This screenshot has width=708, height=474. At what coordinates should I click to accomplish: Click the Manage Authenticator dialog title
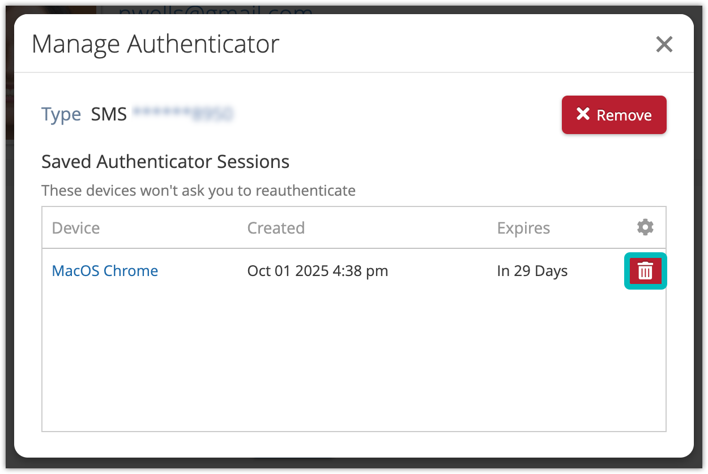(x=155, y=44)
